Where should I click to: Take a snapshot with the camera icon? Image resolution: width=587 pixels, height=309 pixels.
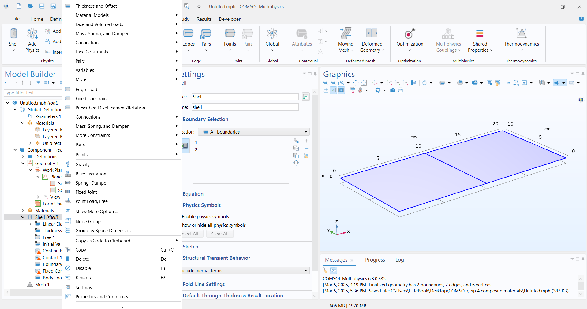(393, 90)
